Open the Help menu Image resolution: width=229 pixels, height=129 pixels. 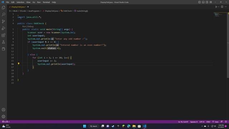(54, 2)
